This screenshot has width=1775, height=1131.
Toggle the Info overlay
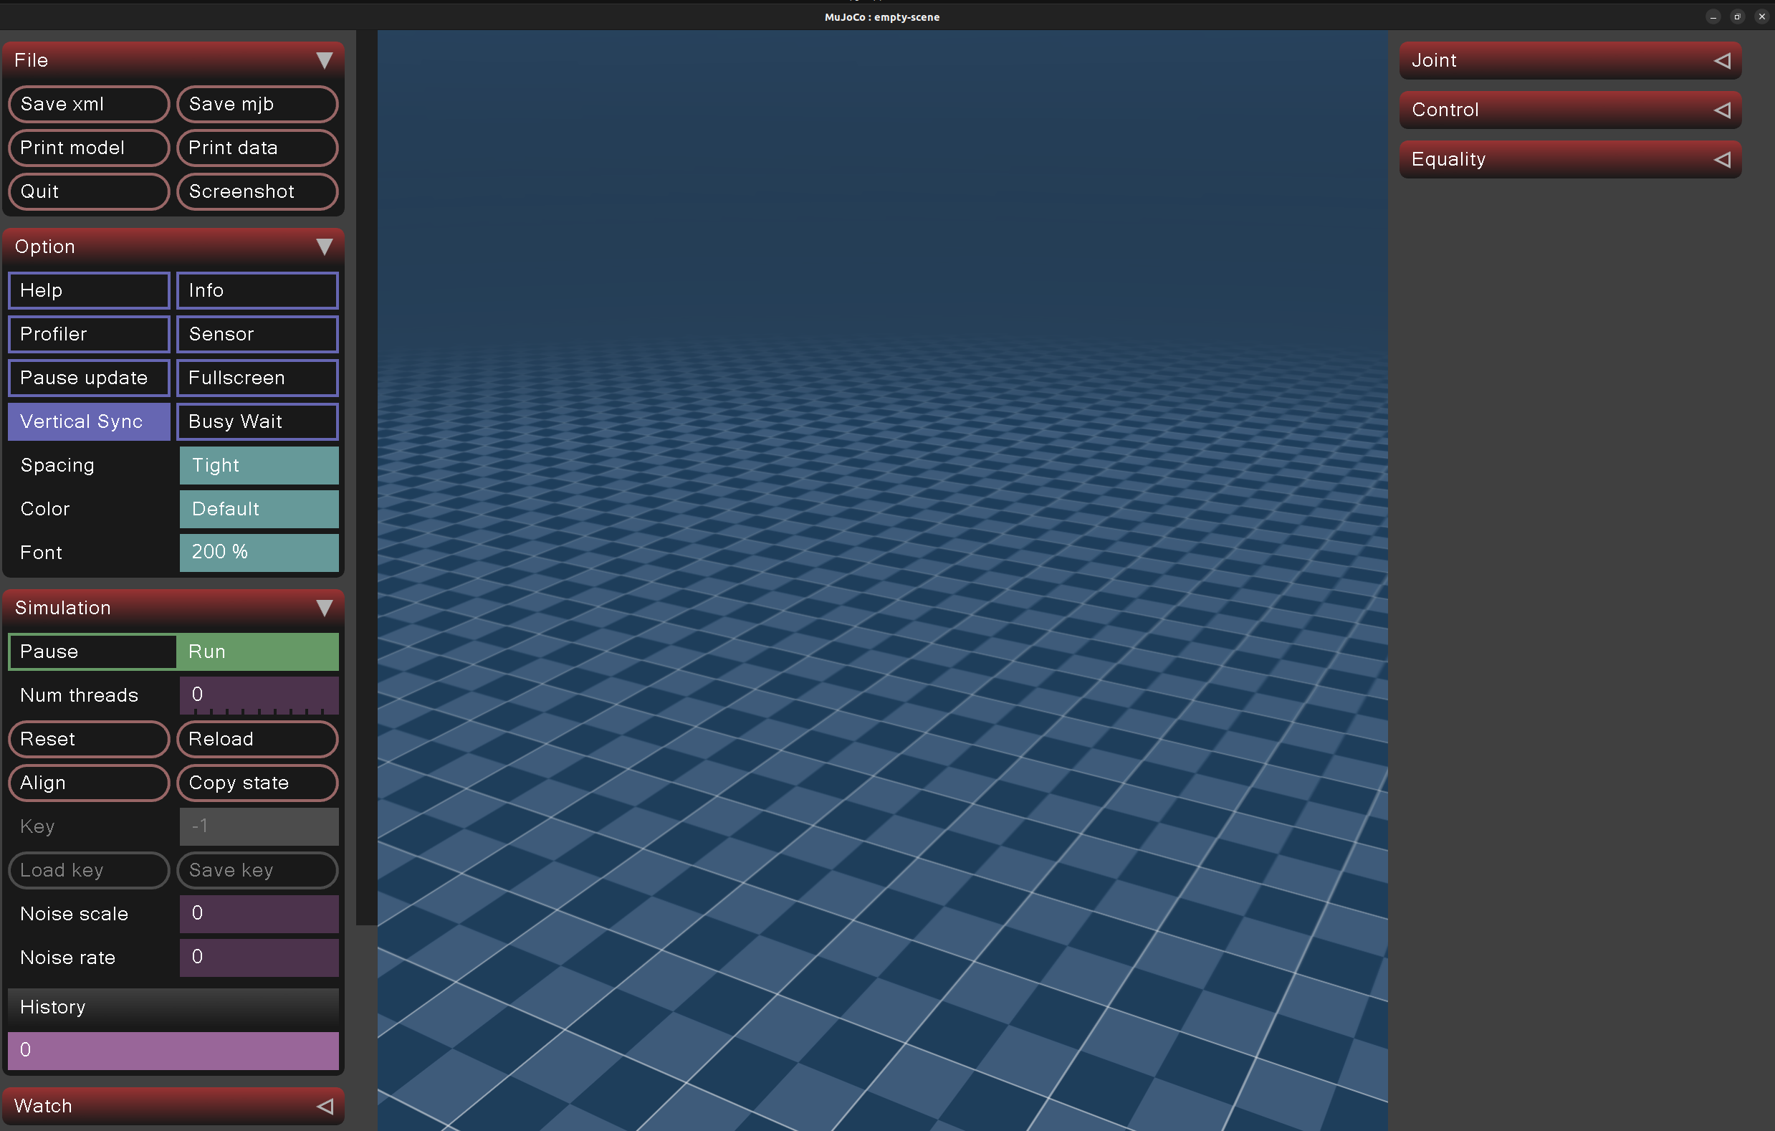pos(258,290)
